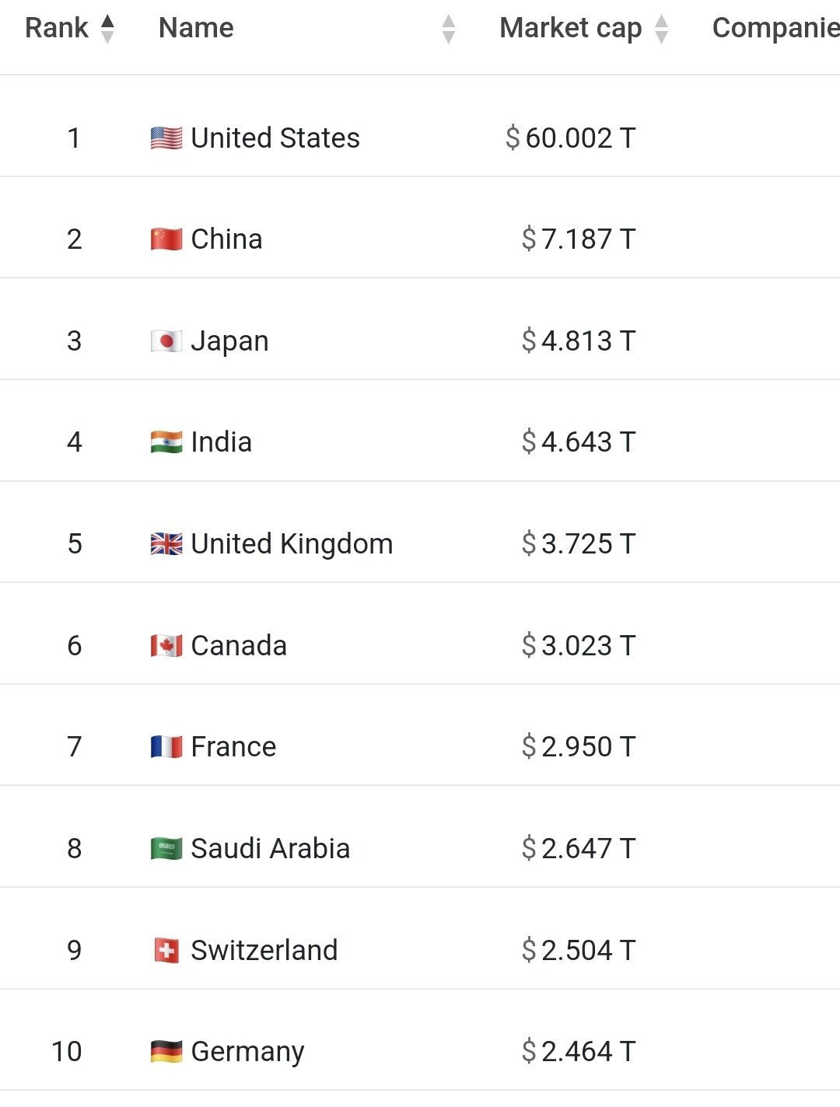Click the Canada flag icon
The image size is (840, 1107).
coord(166,646)
